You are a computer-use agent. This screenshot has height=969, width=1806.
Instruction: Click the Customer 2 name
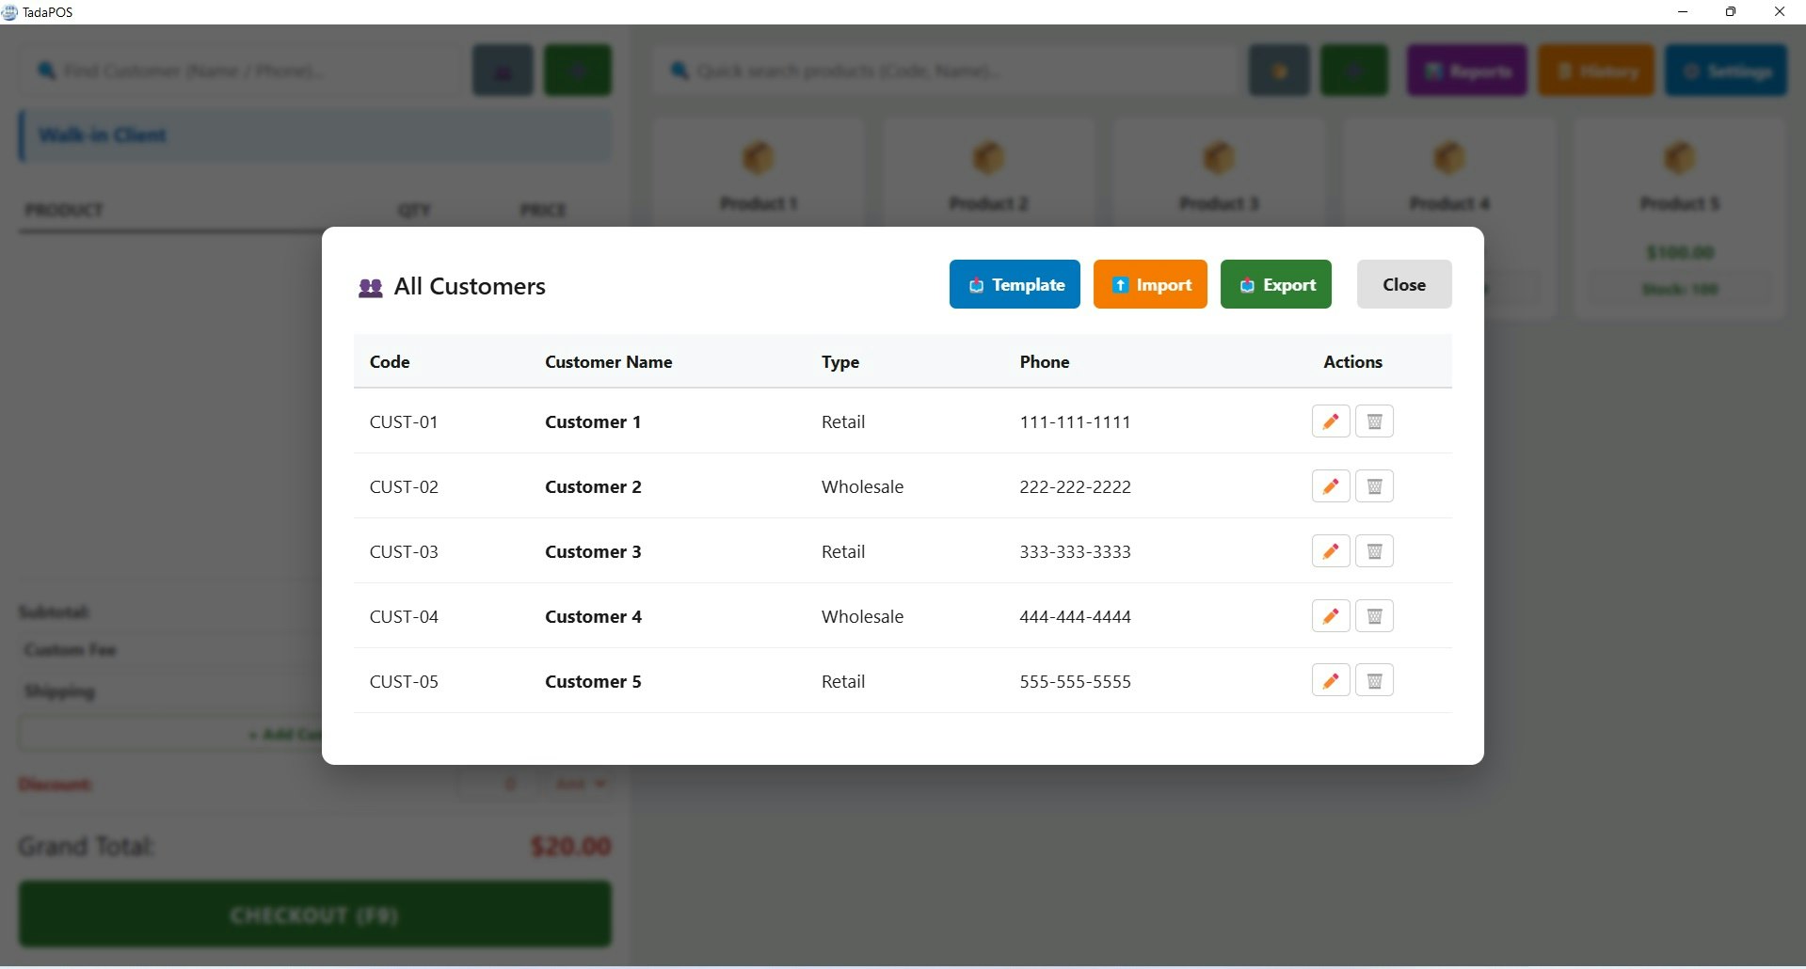point(593,486)
